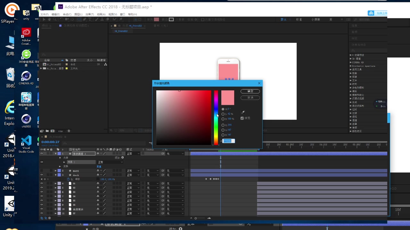Open blend mode dropdown for layer 01
The width and height of the screenshot is (410, 230).
(x=133, y=184)
